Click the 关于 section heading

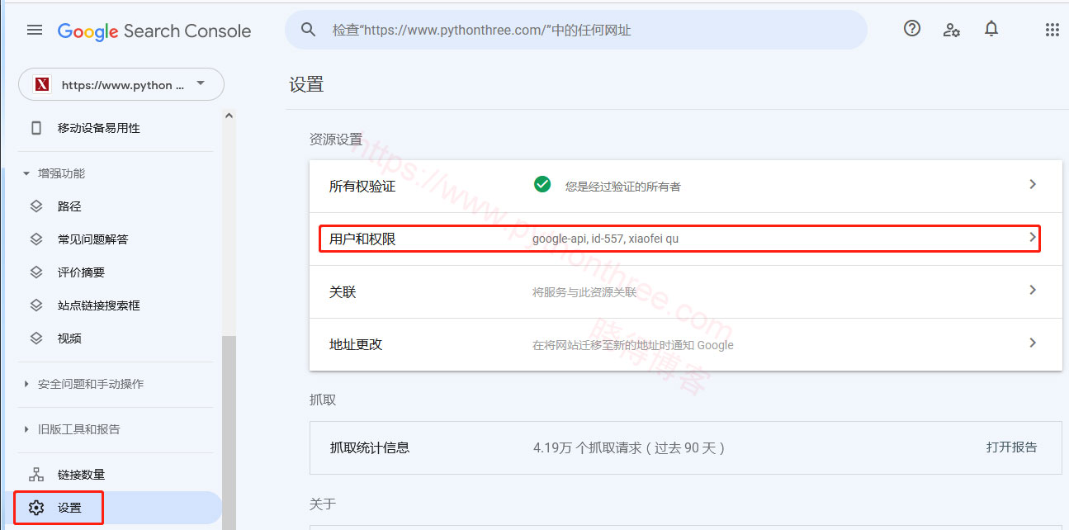(323, 504)
